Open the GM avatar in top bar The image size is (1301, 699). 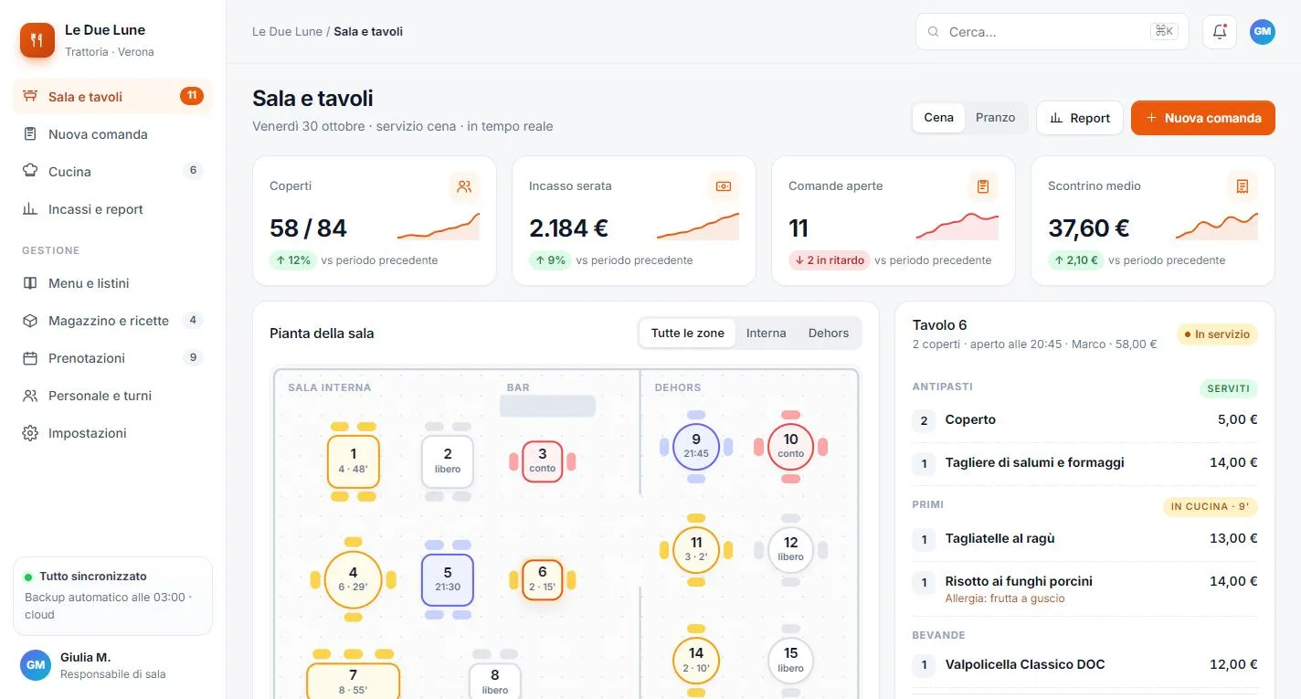pos(1263,32)
